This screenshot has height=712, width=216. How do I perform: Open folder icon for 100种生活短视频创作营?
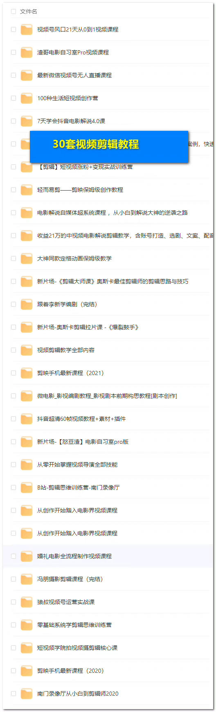pos(27,98)
